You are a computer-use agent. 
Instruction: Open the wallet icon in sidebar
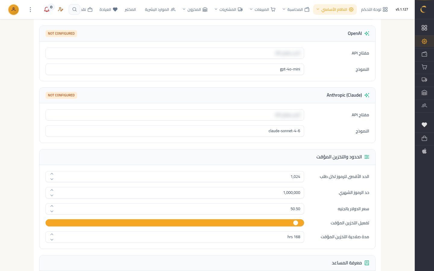tap(424, 54)
